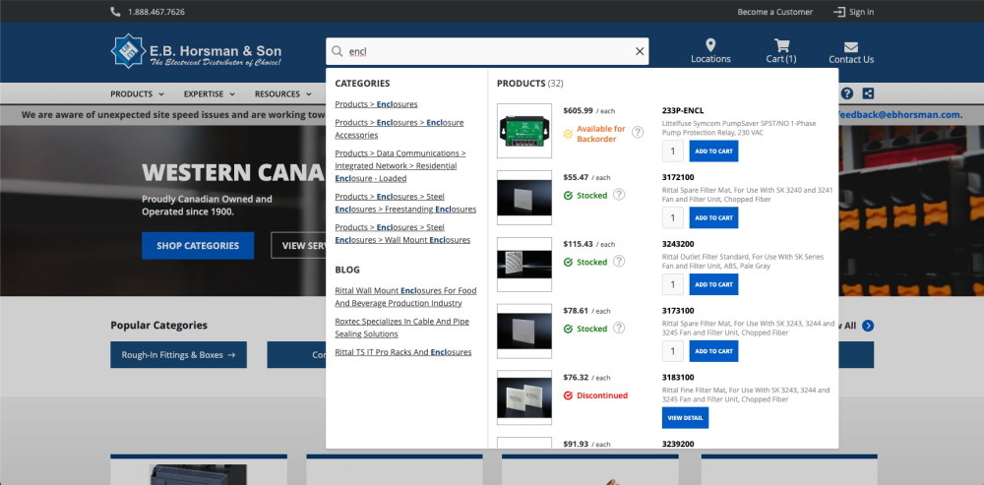Image resolution: width=984 pixels, height=485 pixels.
Task: Open blog Rittal TS IT Pro Racks post
Action: coord(402,352)
